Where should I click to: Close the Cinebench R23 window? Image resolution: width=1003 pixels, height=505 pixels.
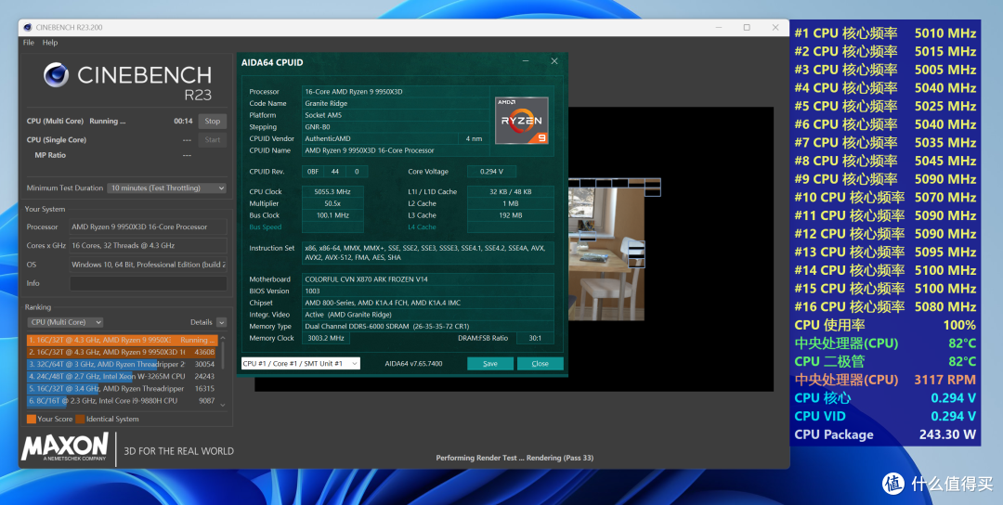click(x=775, y=28)
